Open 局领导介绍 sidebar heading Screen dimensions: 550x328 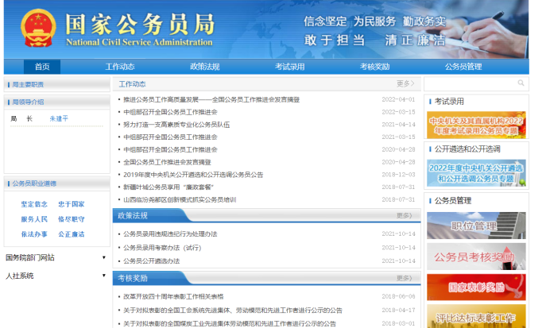point(28,102)
